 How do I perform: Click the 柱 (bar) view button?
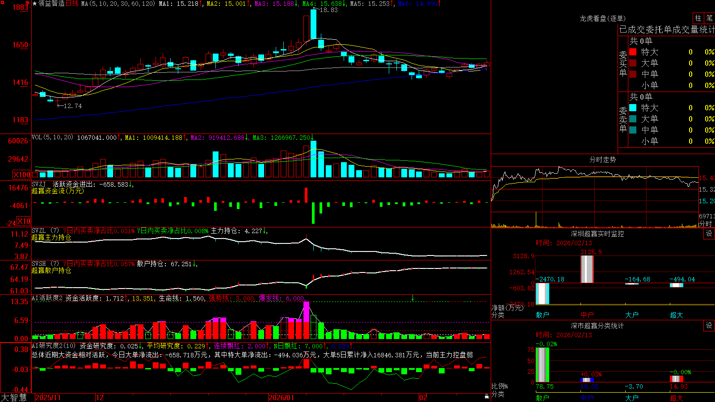pyautogui.click(x=698, y=18)
